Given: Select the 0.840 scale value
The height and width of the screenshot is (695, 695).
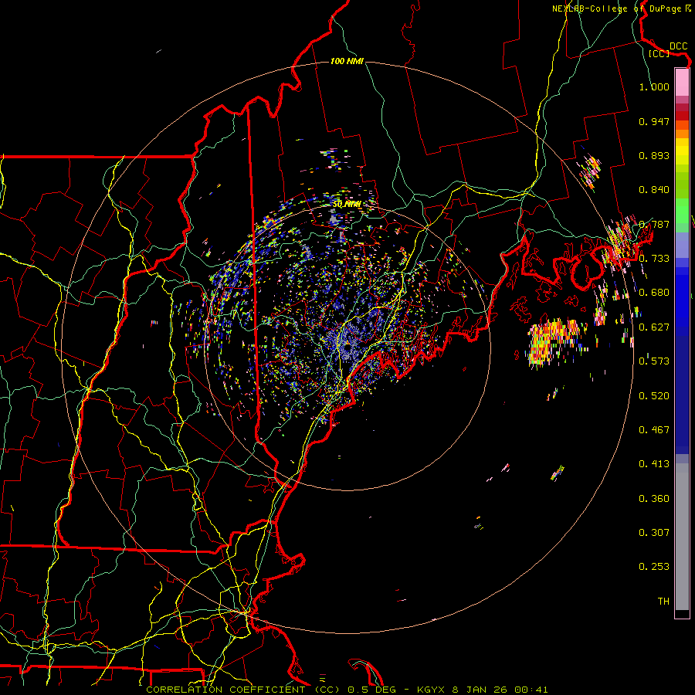Looking at the screenshot, I should (x=654, y=190).
